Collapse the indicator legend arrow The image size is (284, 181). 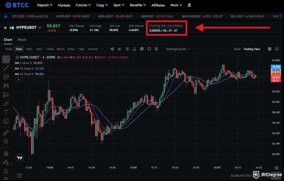click(x=18, y=80)
